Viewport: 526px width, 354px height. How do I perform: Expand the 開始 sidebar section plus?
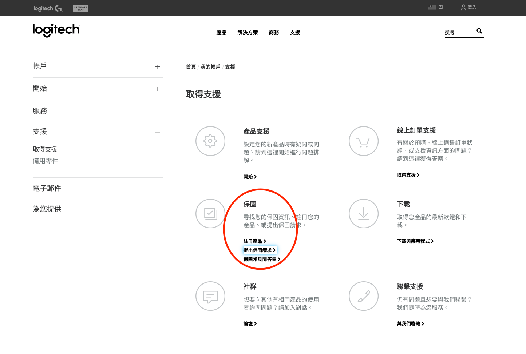(x=158, y=89)
